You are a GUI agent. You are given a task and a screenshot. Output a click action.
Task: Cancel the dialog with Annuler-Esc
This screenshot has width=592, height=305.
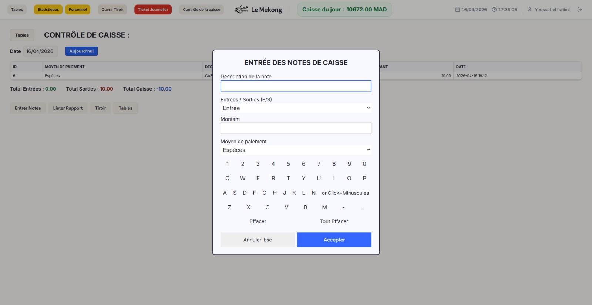tap(258, 240)
